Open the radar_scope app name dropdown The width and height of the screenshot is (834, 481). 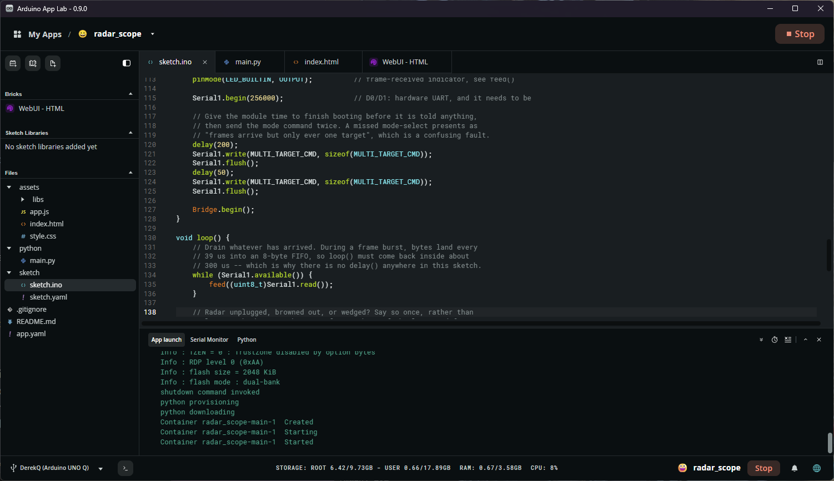153,34
